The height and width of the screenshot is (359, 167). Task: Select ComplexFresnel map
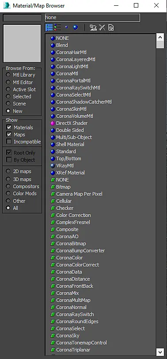pos(73,222)
